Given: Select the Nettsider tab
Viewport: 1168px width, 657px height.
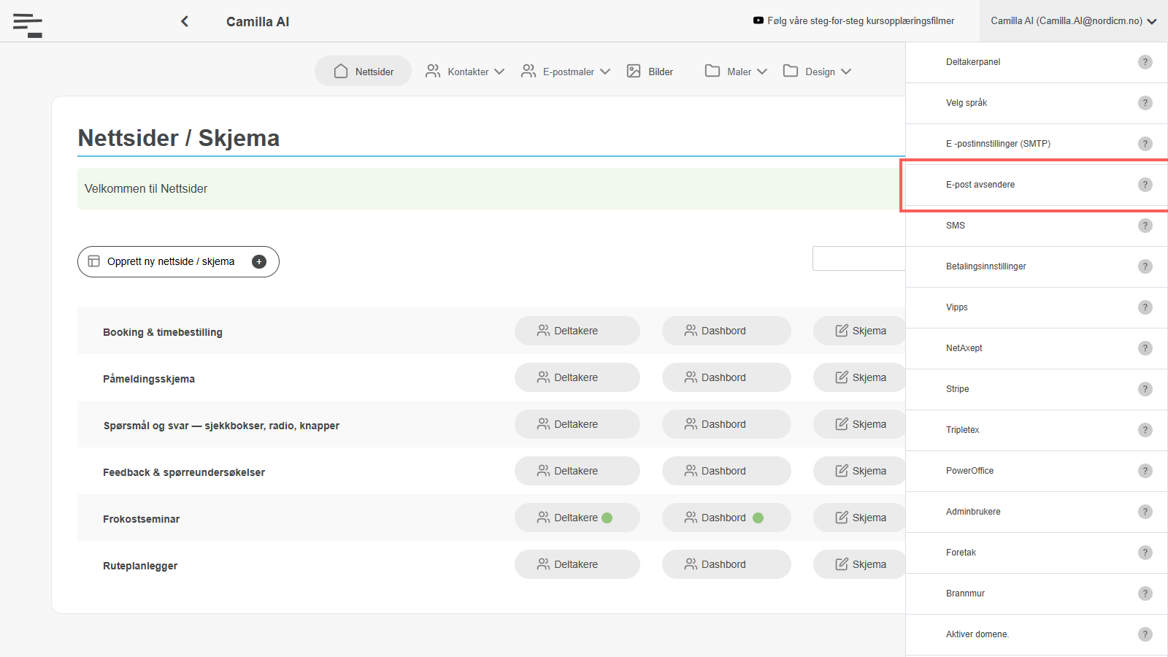Looking at the screenshot, I should [x=363, y=71].
